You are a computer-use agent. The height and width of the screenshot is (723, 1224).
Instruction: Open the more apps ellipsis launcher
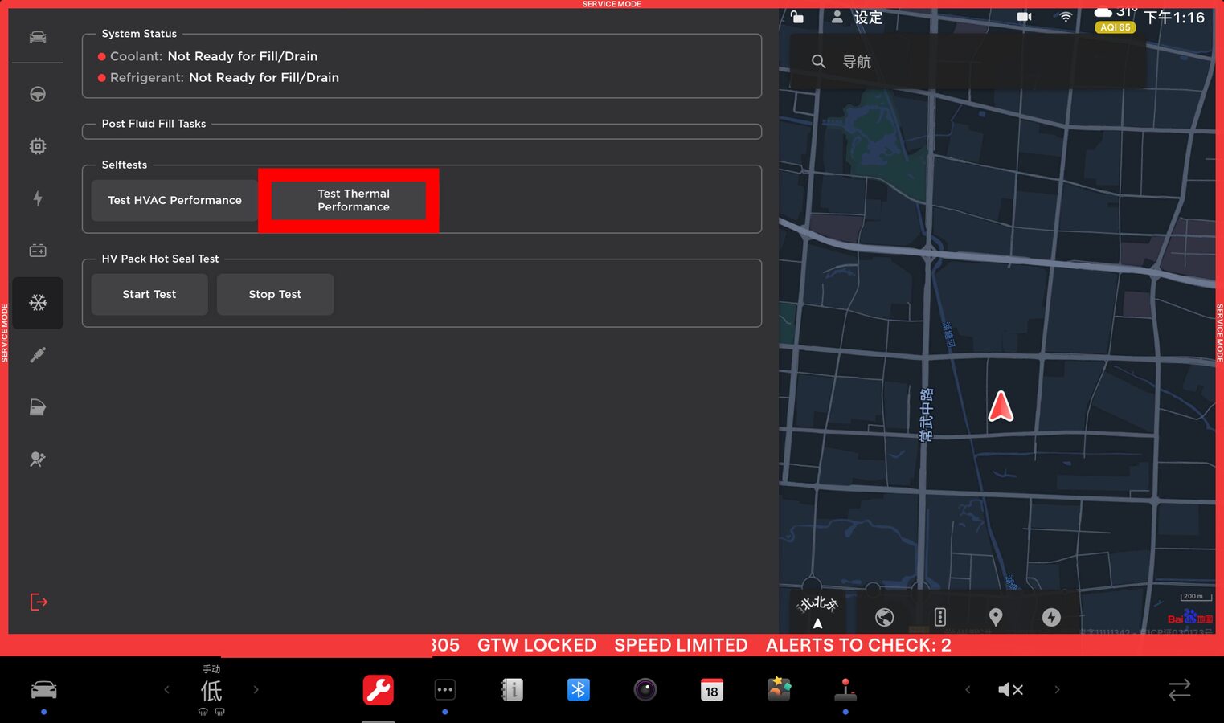(x=444, y=689)
